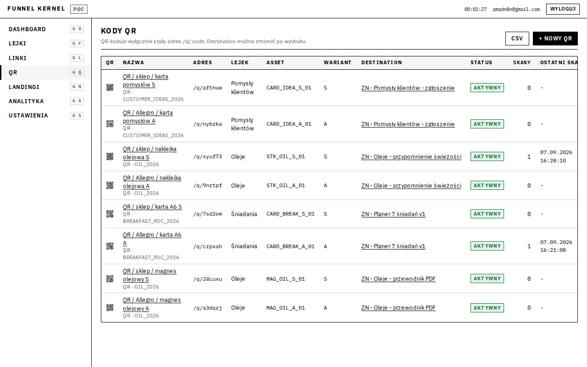Click user email pmadn8n@gmail.com
This screenshot has width=587, height=367.
pyautogui.click(x=516, y=9)
